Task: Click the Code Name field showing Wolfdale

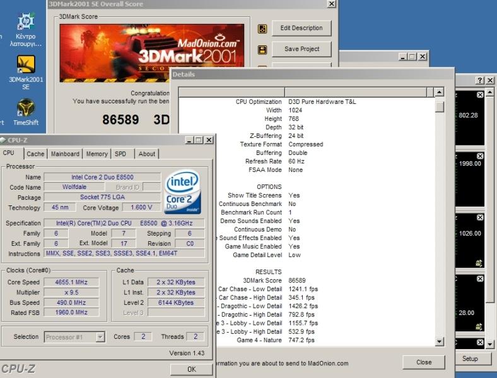Action: click(x=74, y=186)
